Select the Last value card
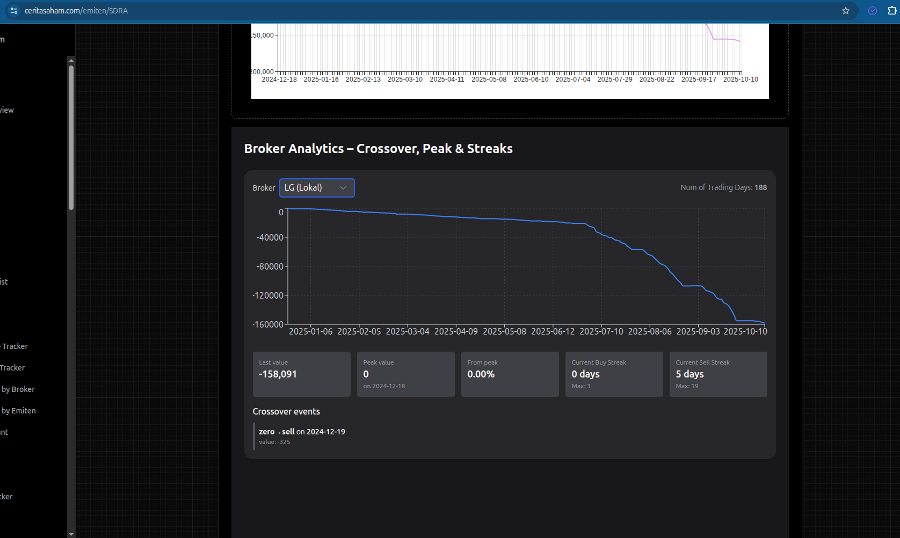 pos(301,374)
